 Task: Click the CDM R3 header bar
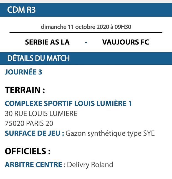coord(86,10)
